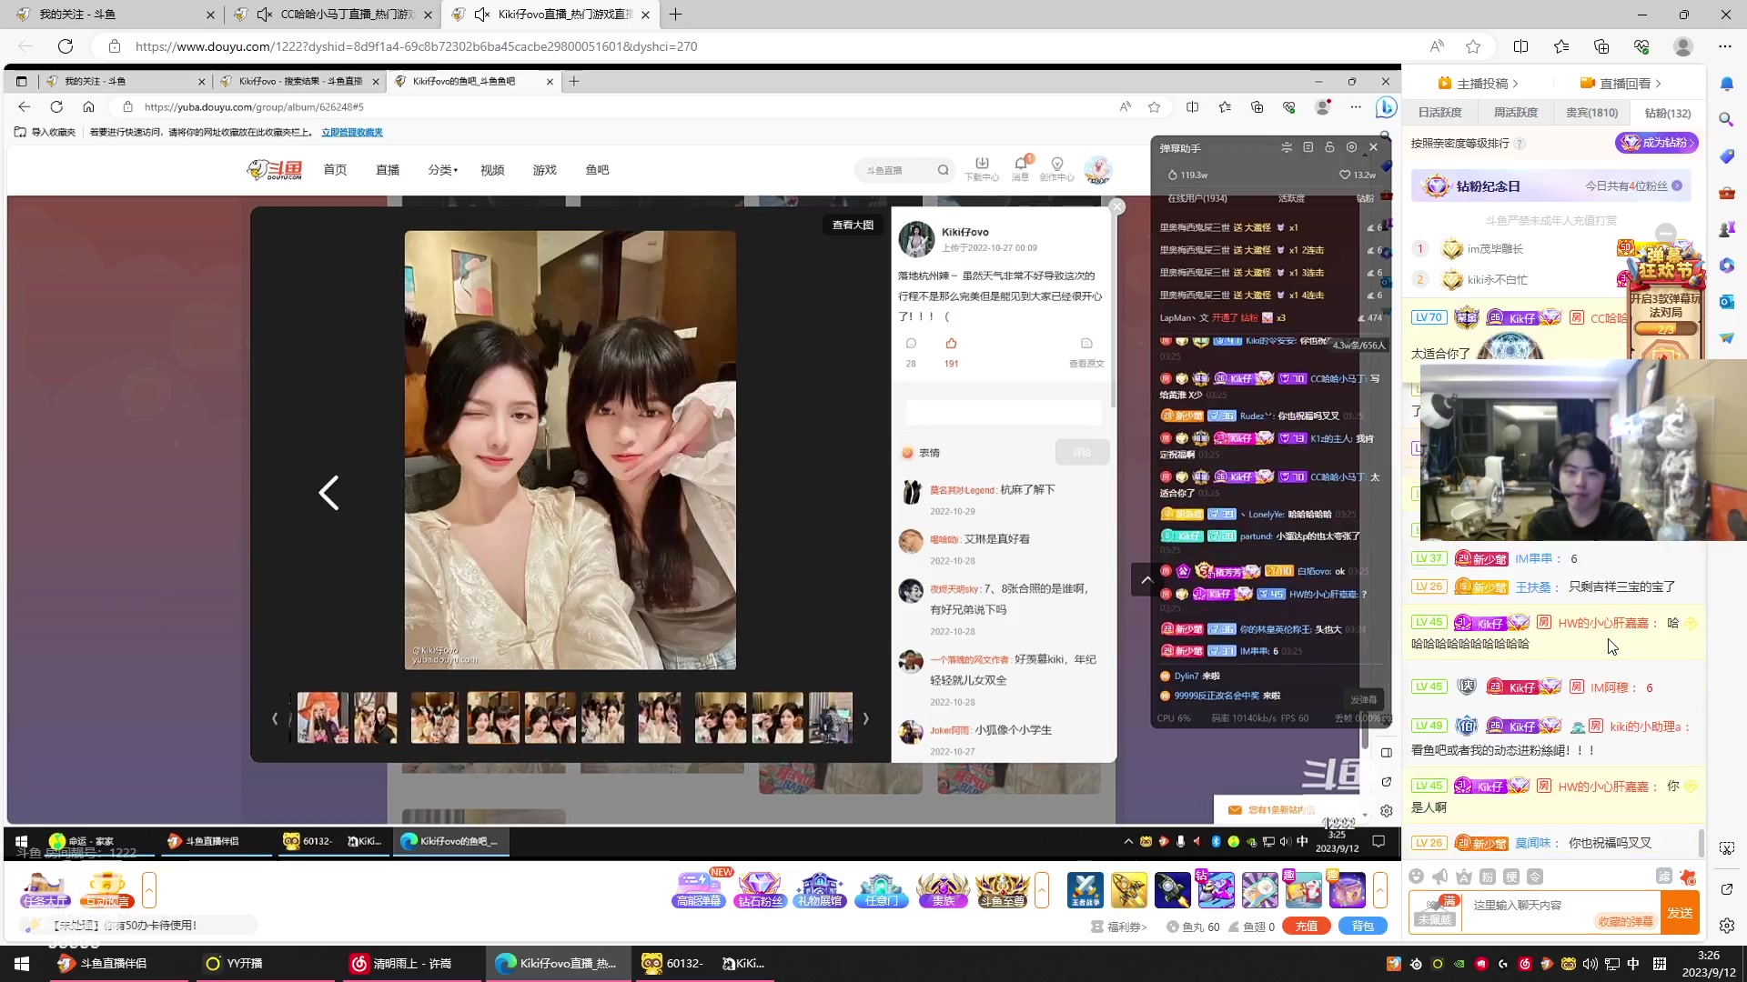Click the 充值 recharge button
1747x982 pixels.
[1306, 926]
